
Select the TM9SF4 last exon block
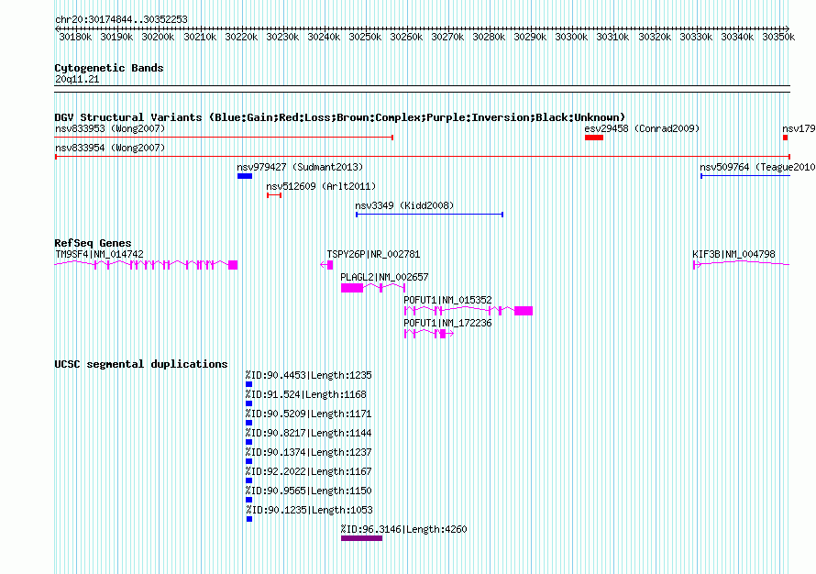click(x=233, y=265)
